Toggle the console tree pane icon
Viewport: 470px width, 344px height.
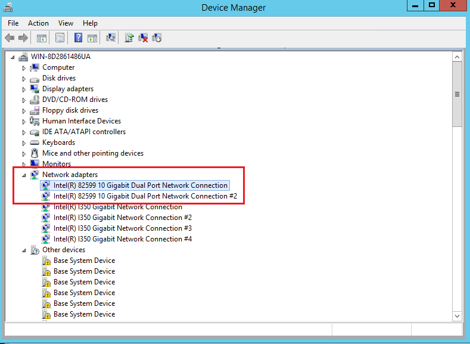[41, 38]
